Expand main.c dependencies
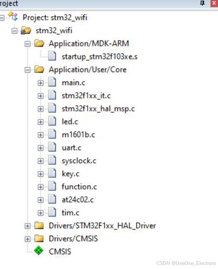Screen dimensions: 218x269 (x=41, y=83)
